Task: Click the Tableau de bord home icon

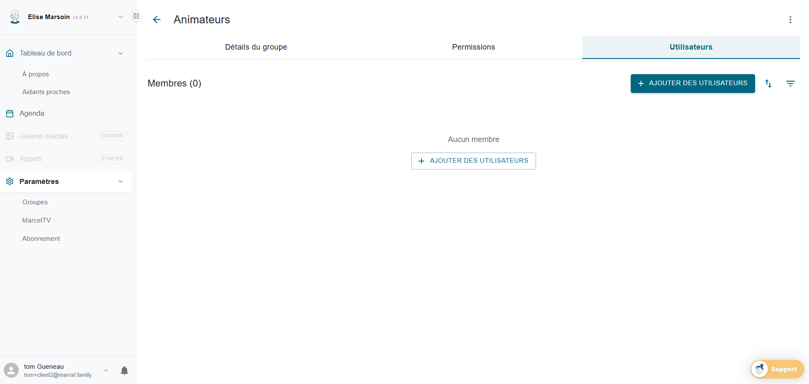Action: [9, 53]
